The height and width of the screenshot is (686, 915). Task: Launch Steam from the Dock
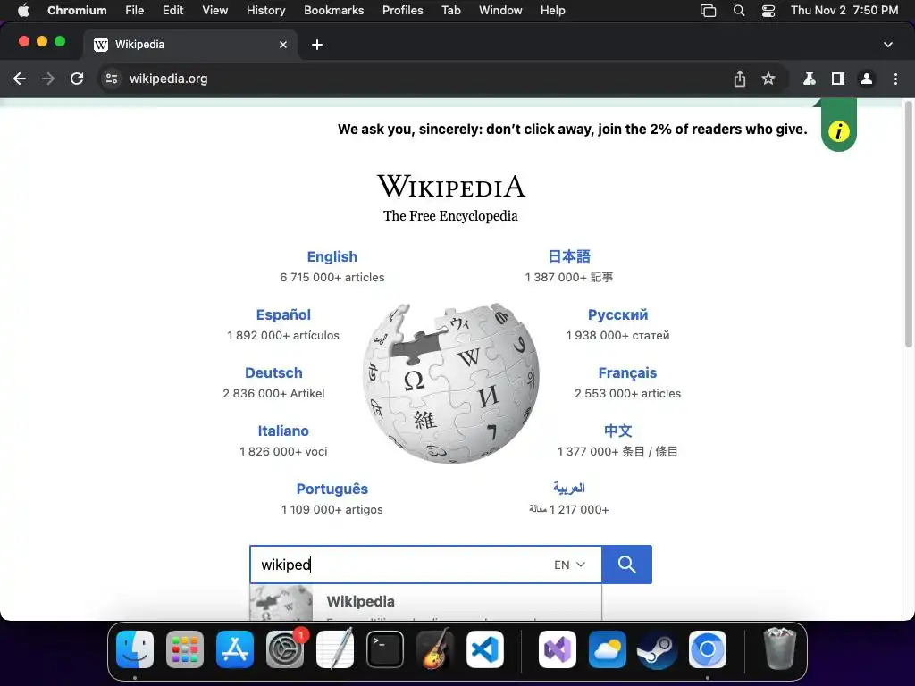coord(657,649)
